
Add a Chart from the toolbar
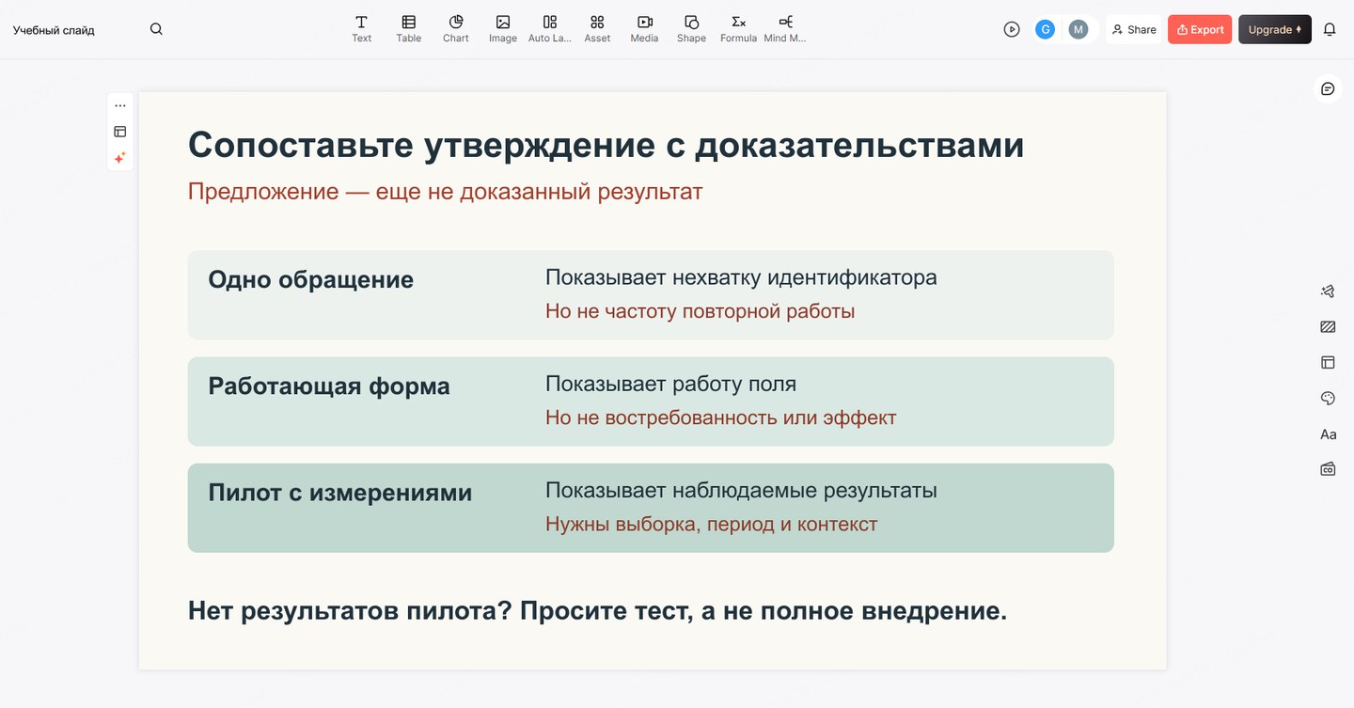pyautogui.click(x=456, y=29)
